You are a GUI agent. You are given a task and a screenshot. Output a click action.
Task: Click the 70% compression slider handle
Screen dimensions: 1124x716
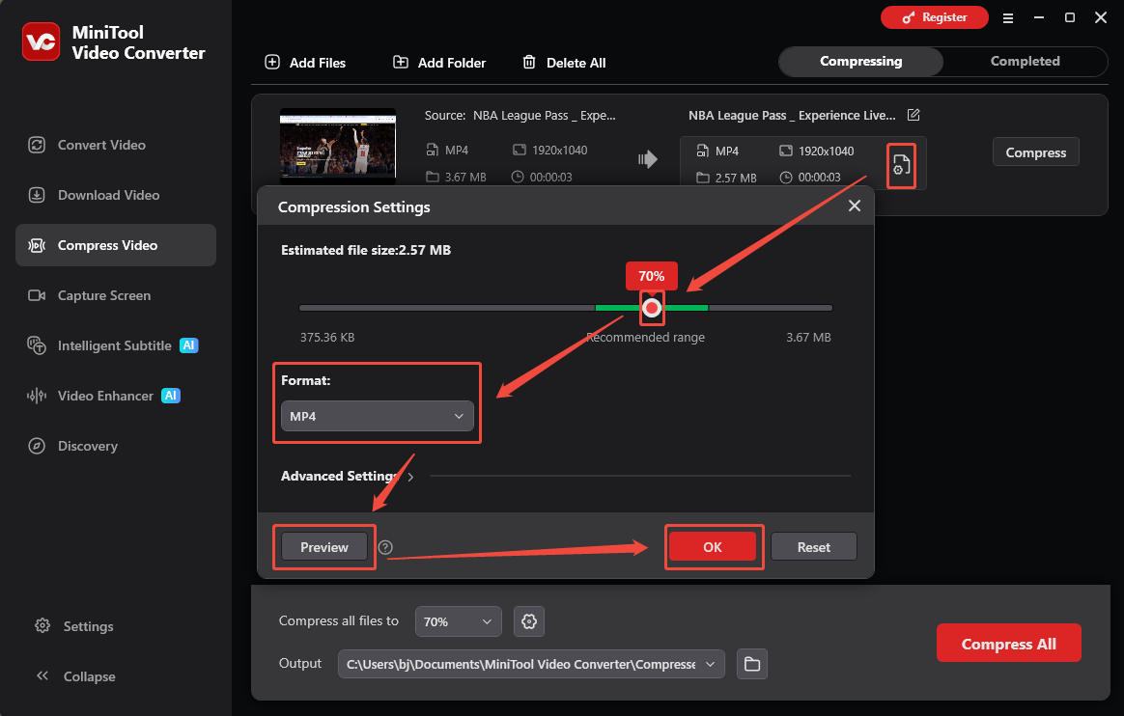[x=652, y=308]
